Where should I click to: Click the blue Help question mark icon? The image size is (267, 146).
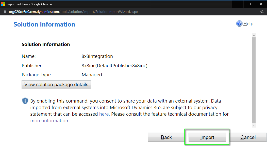pyautogui.click(x=239, y=23)
